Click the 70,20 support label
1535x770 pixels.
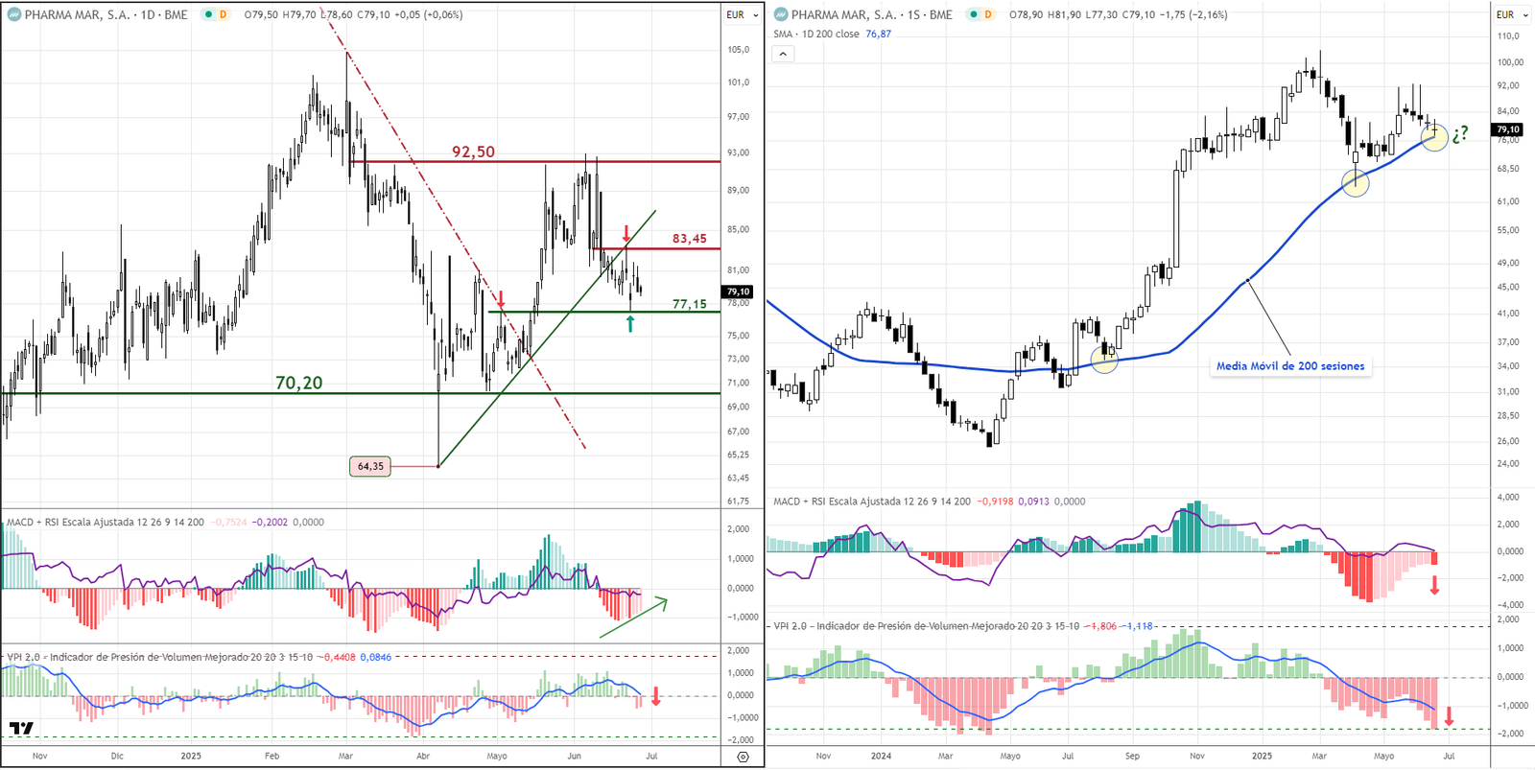tap(299, 383)
